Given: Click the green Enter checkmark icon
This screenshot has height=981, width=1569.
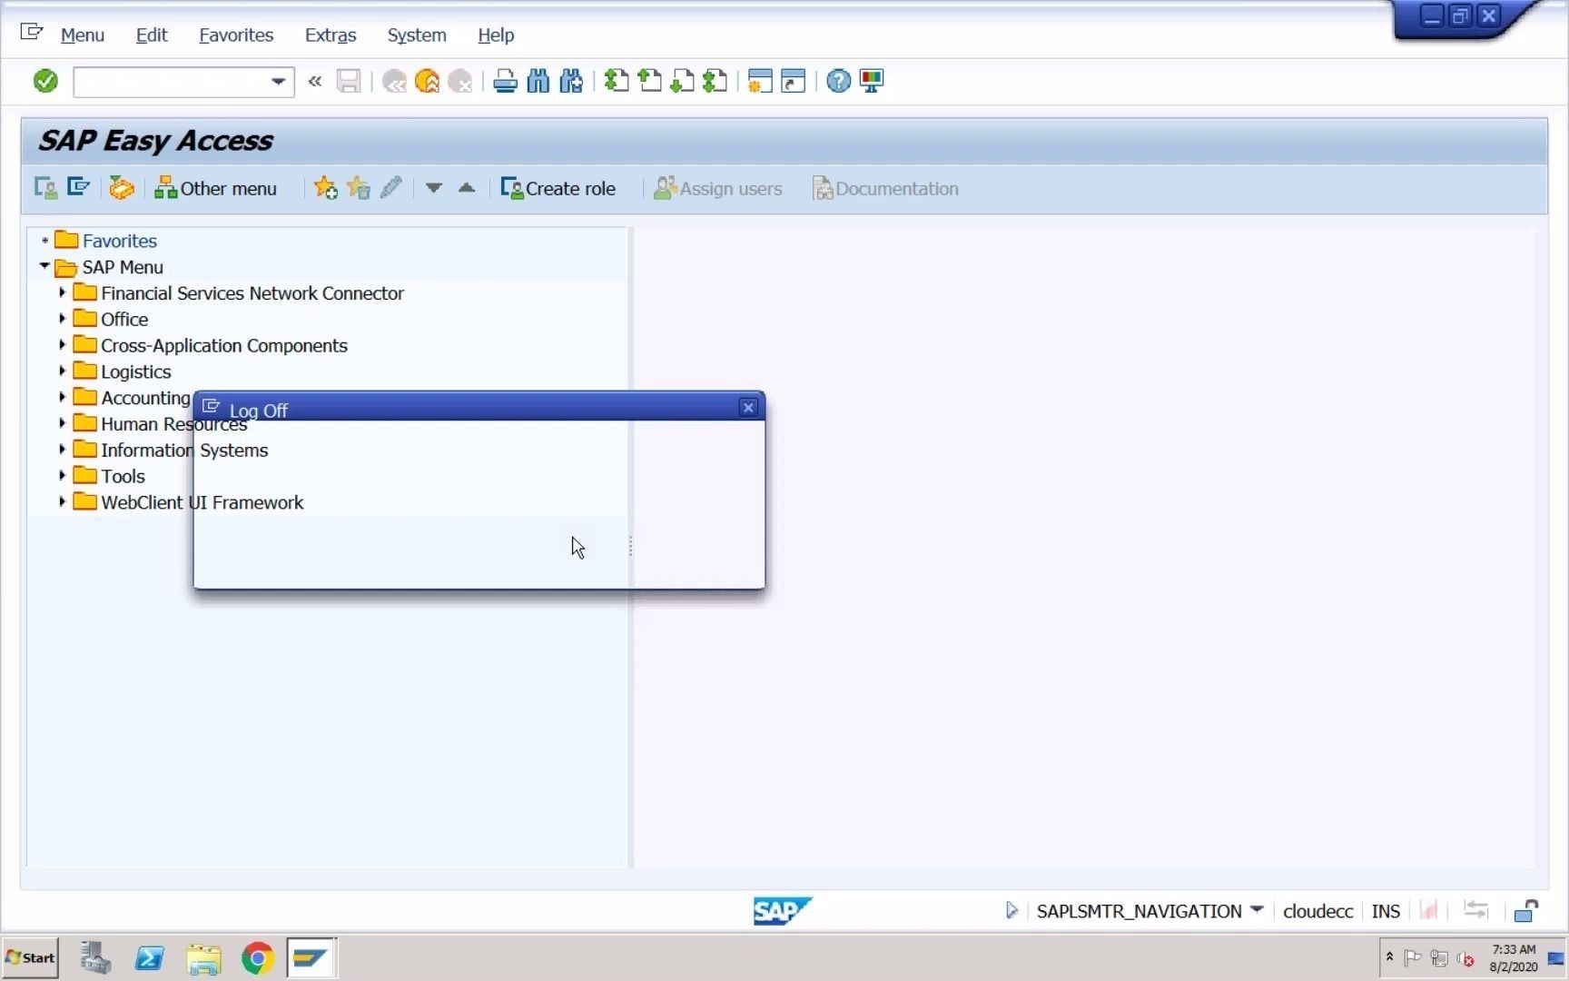Looking at the screenshot, I should click(45, 82).
